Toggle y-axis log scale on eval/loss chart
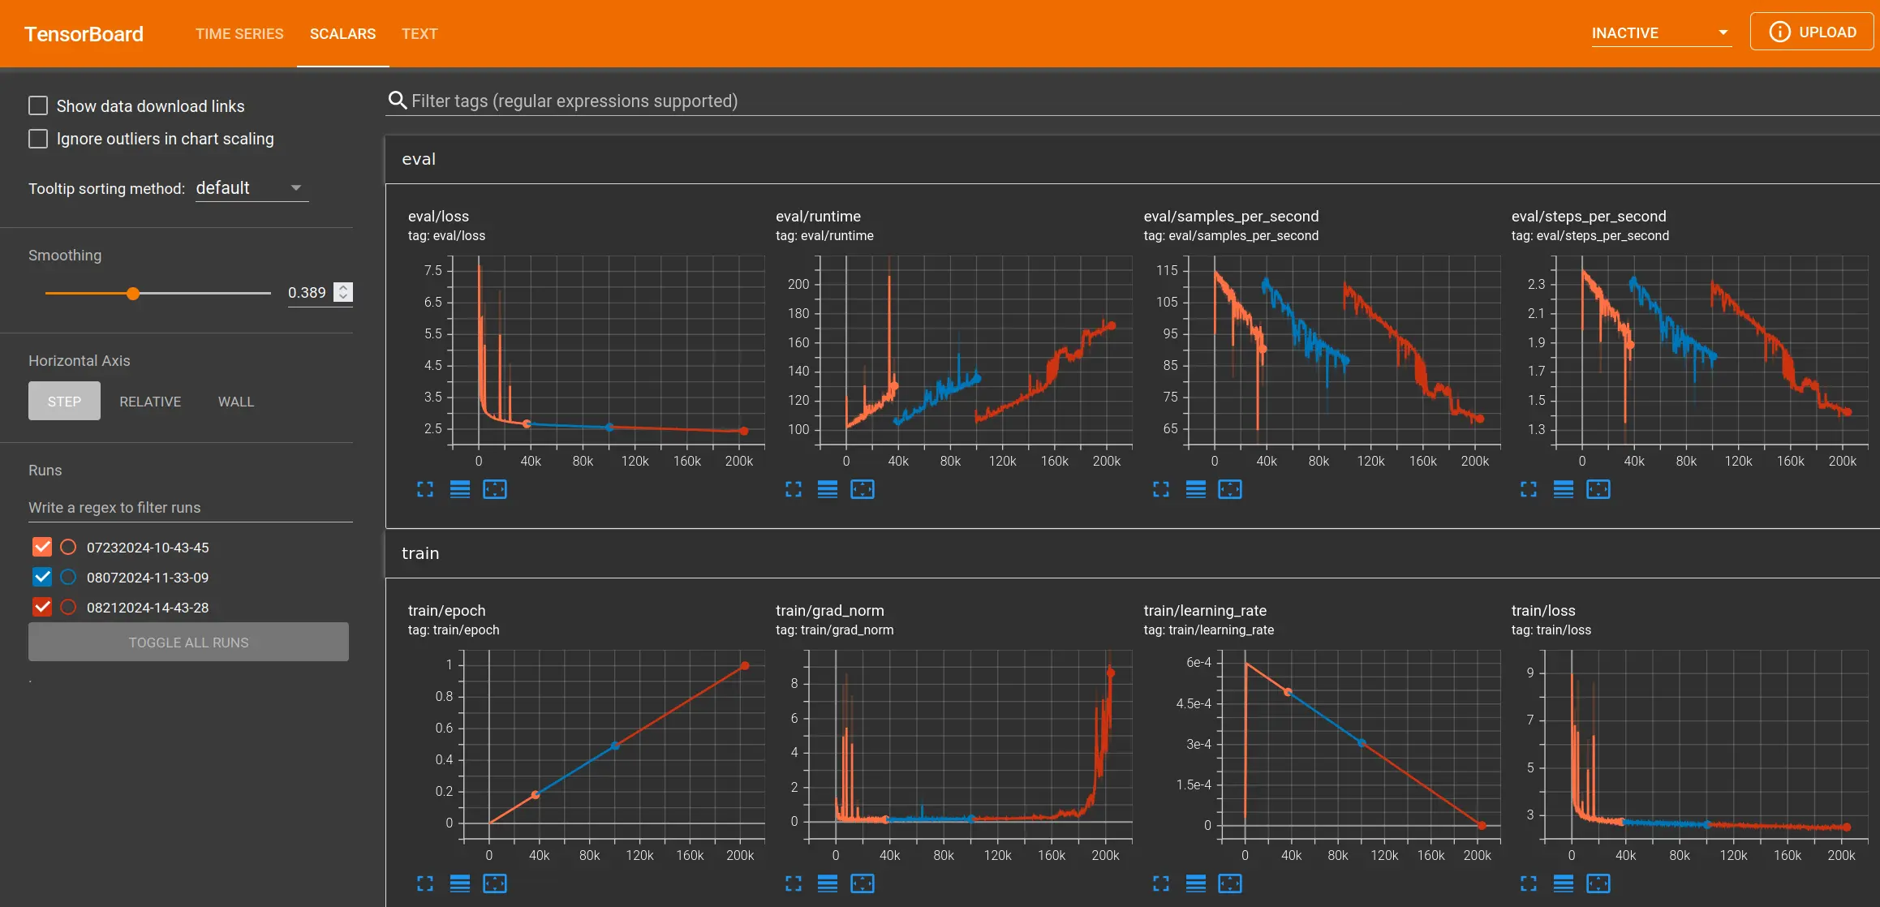 [x=460, y=489]
